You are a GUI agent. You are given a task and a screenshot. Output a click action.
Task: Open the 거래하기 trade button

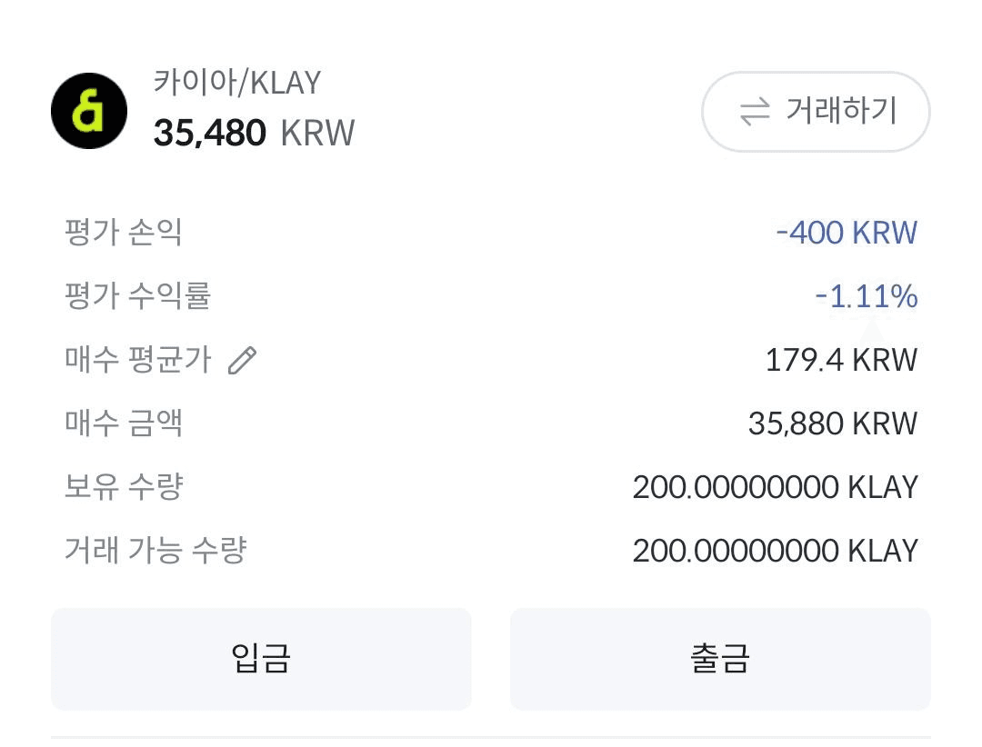click(x=816, y=112)
